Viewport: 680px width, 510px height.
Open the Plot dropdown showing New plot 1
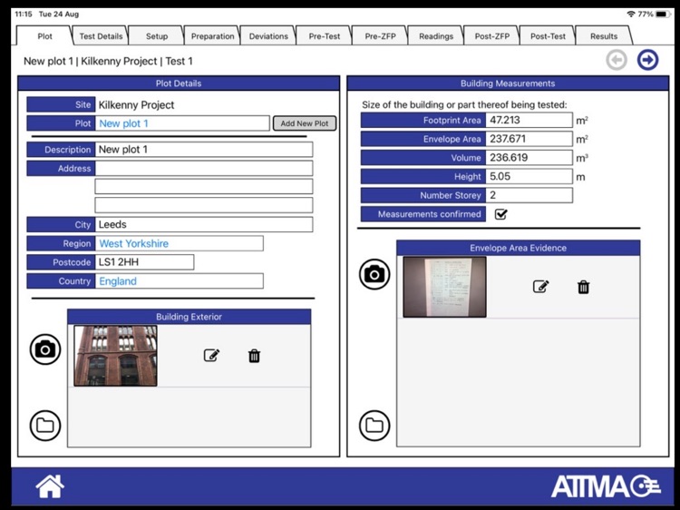click(x=182, y=123)
